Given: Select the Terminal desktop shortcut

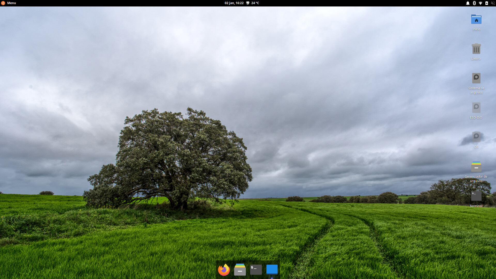Looking at the screenshot, I should click(476, 196).
